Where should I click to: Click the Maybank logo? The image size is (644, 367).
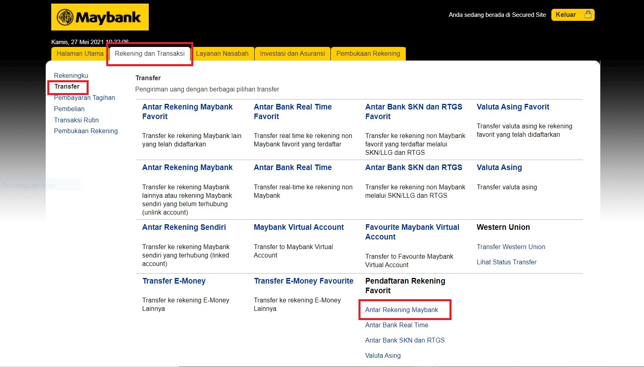[x=100, y=17]
